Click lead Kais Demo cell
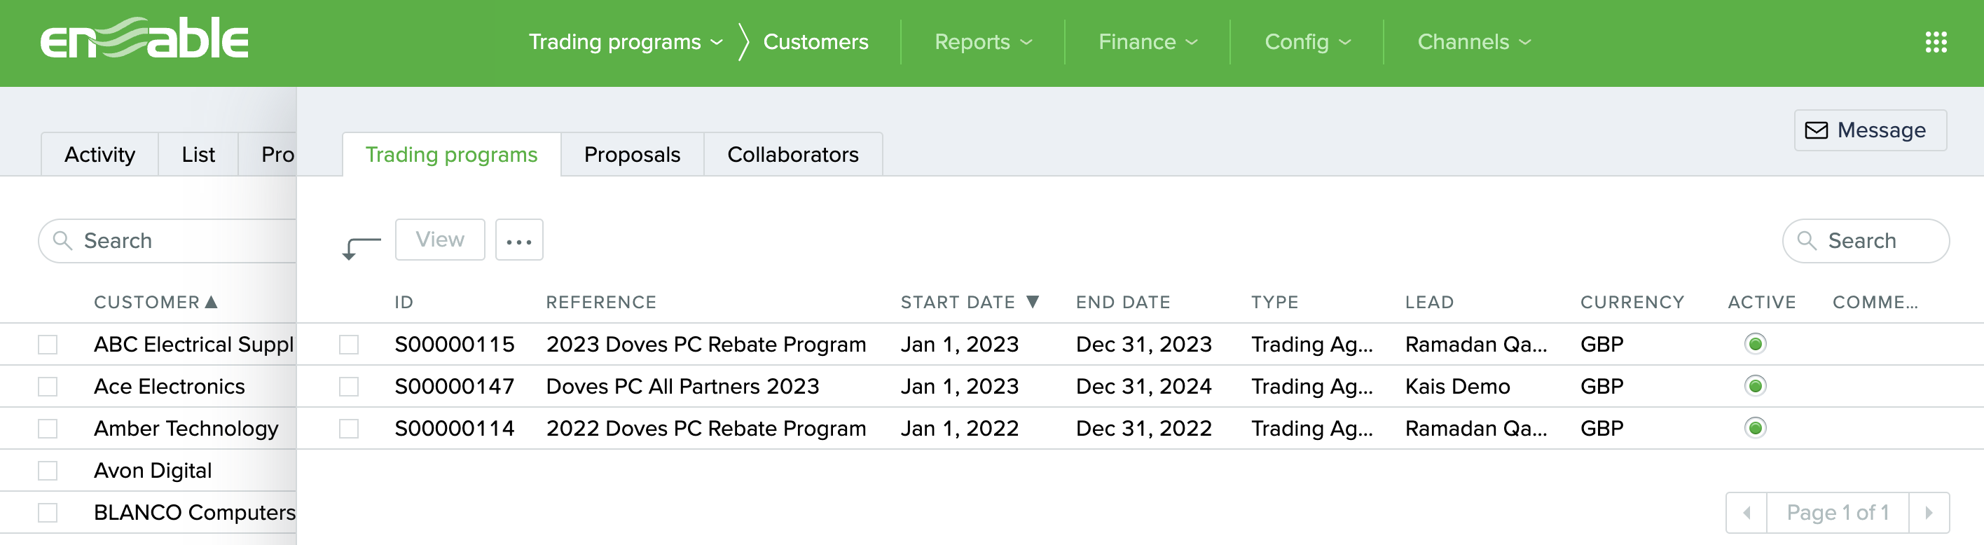The width and height of the screenshot is (1984, 545). [1457, 387]
